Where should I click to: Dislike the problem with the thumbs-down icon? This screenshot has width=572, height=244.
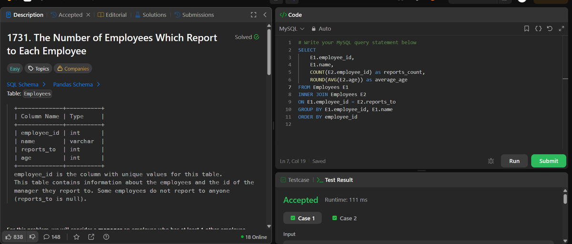pyautogui.click(x=33, y=237)
